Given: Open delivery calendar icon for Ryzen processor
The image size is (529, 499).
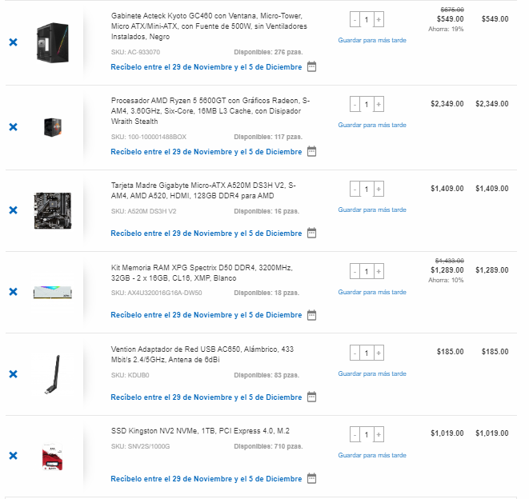Looking at the screenshot, I should 312,151.
